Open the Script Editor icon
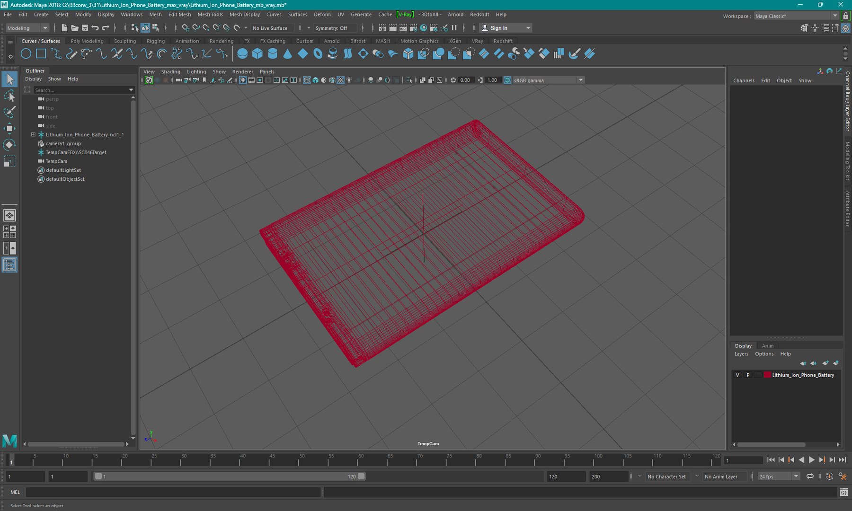Viewport: 852px width, 511px height. (x=843, y=493)
